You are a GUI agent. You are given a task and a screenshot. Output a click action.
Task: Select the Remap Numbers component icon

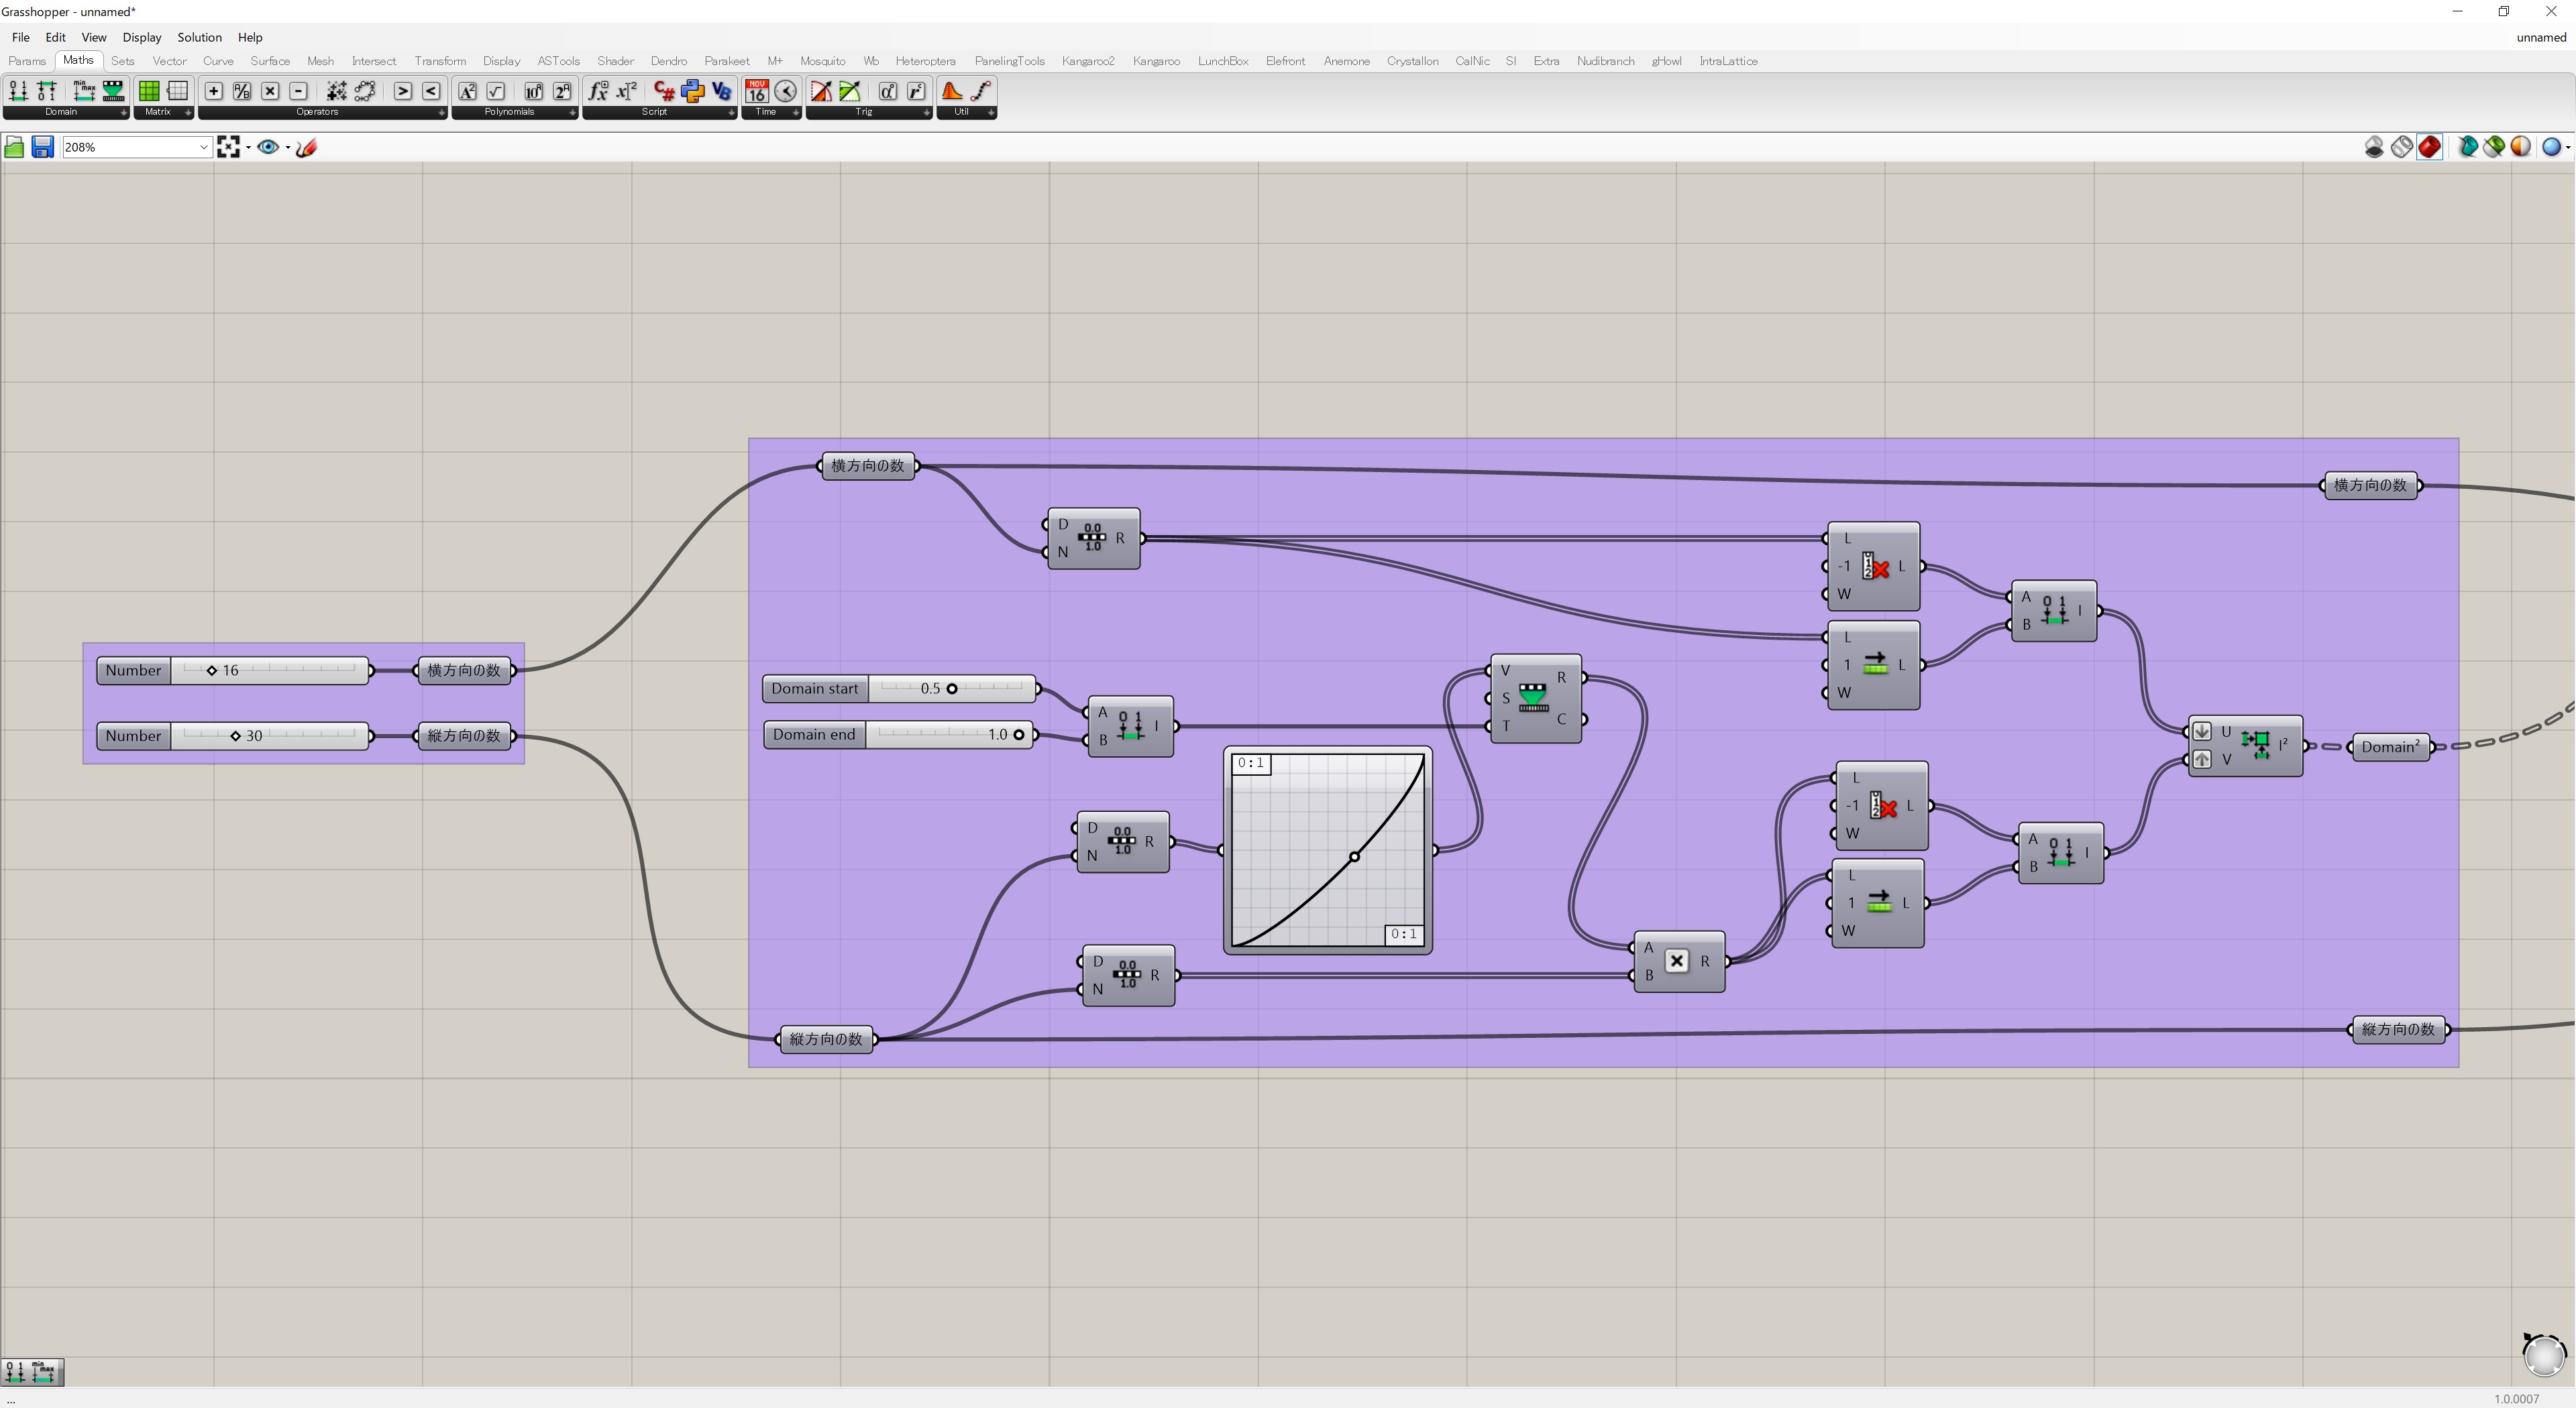(113, 92)
